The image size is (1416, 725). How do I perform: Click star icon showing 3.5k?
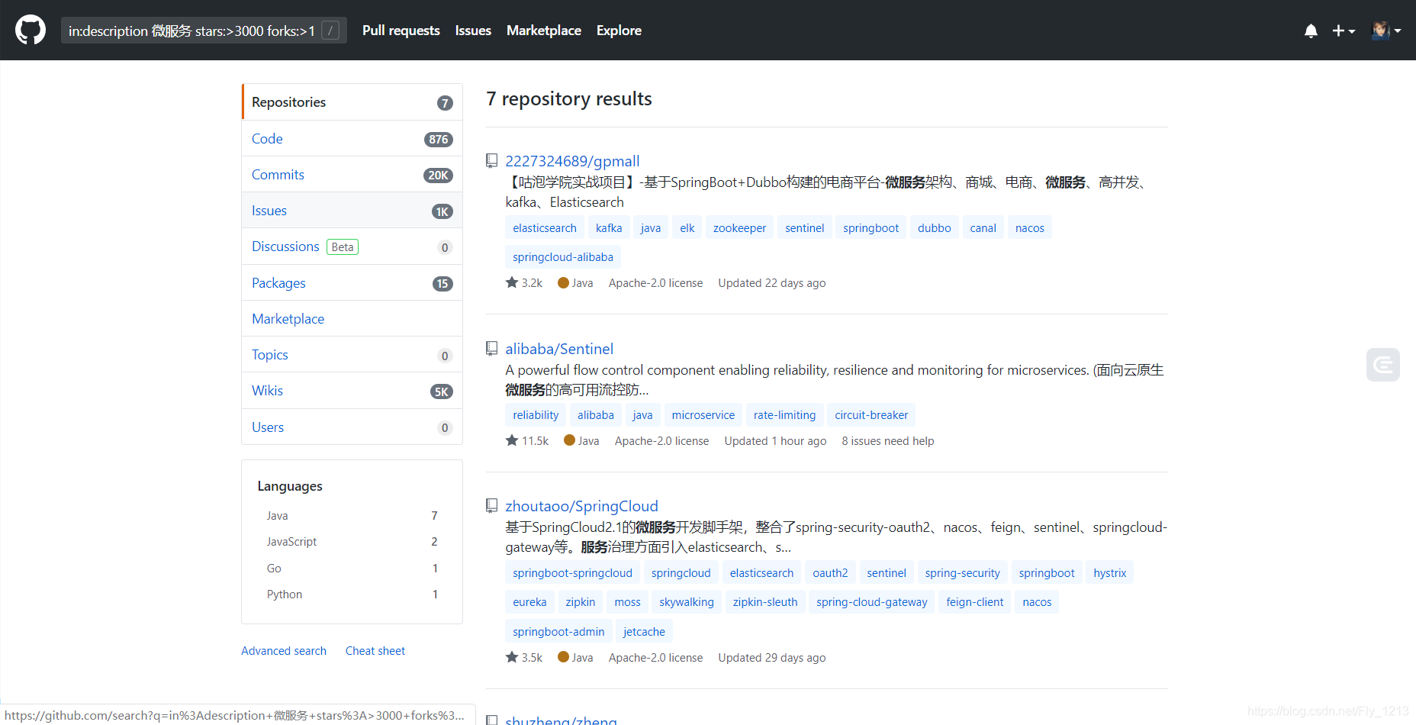pos(512,657)
